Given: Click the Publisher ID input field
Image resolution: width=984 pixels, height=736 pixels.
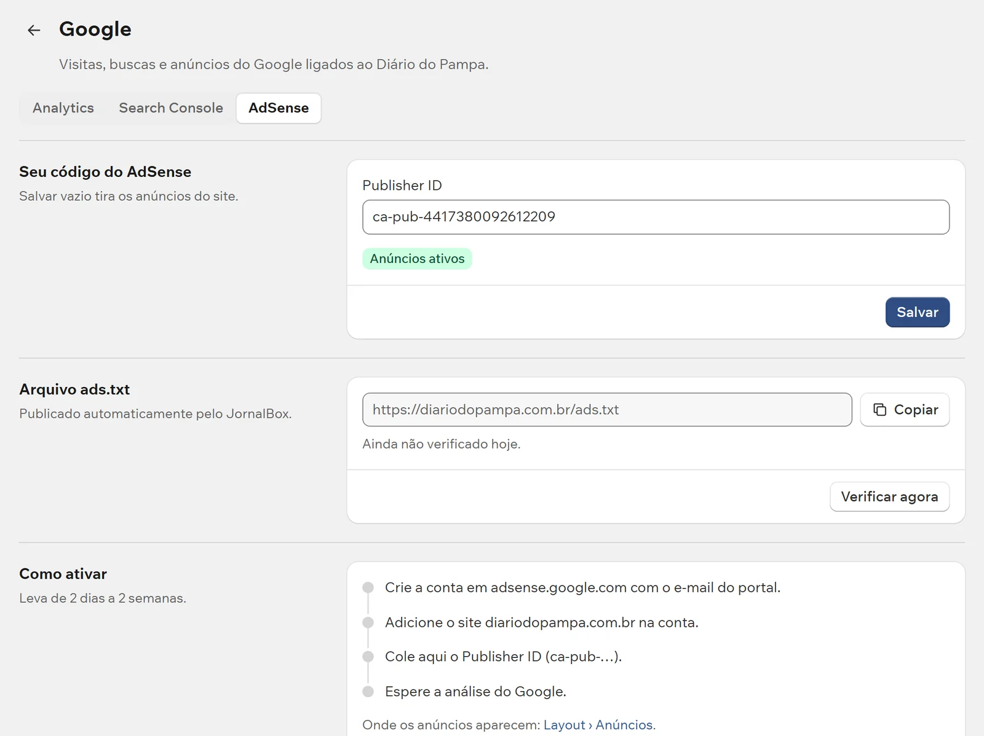Looking at the screenshot, I should (x=656, y=217).
